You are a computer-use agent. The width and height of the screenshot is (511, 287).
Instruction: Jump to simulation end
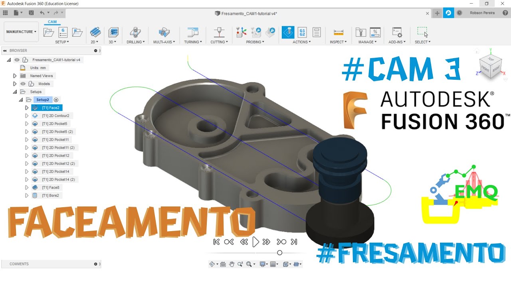tap(294, 242)
